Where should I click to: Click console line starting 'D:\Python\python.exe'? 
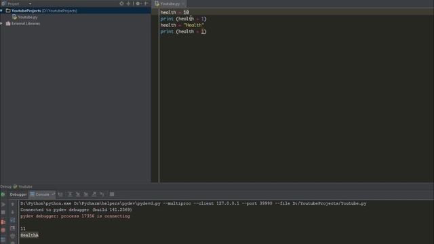point(193,203)
